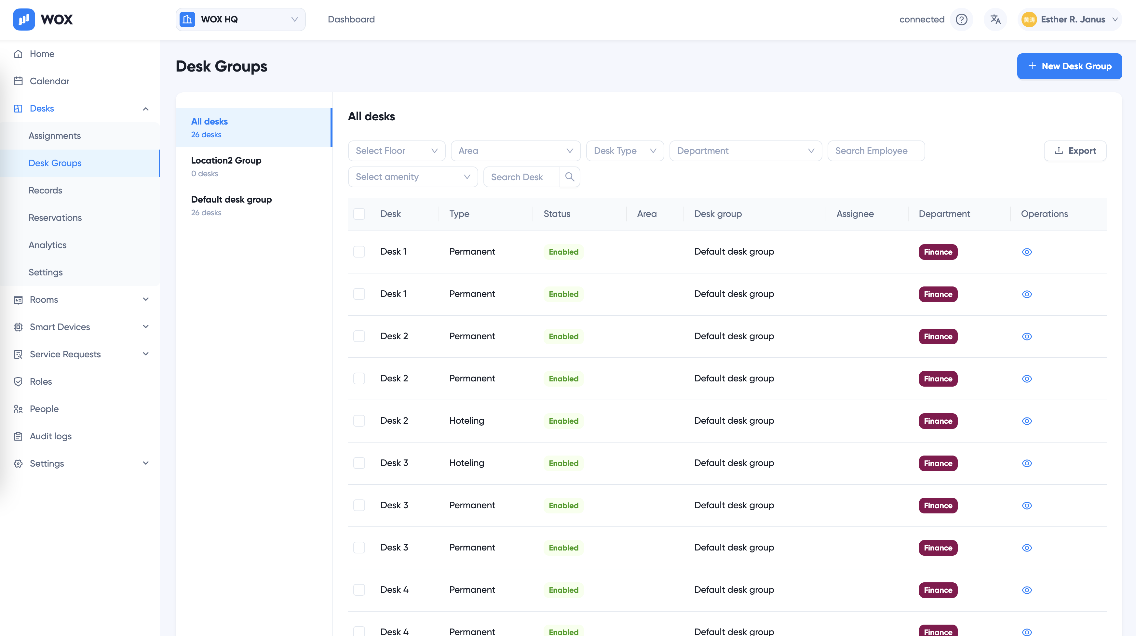Click the Desk Groups page heading
Screen dimensions: 1136x636
click(x=222, y=66)
